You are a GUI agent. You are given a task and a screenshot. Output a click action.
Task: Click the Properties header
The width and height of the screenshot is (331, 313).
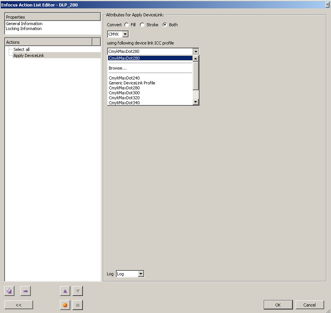pos(52,17)
